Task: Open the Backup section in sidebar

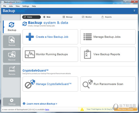Action: tap(12, 27)
